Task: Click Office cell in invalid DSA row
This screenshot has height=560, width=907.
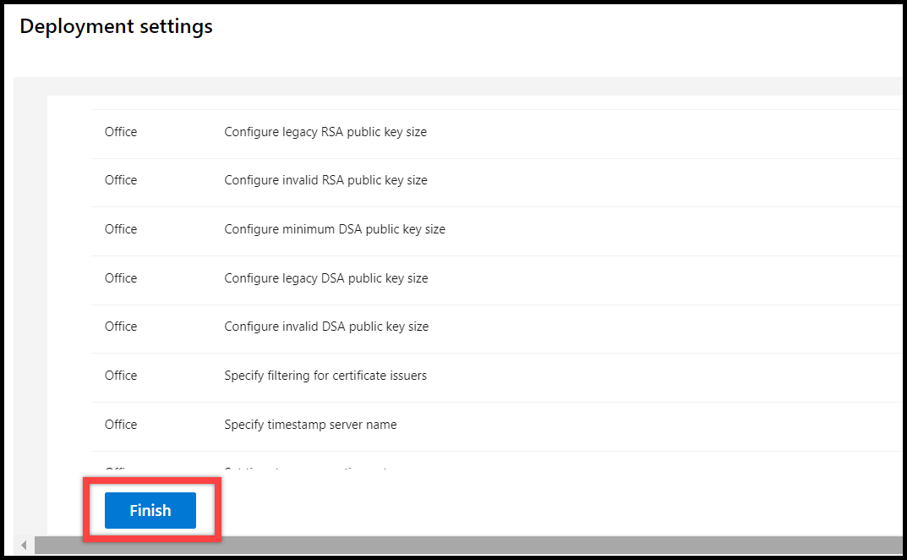Action: pos(121,327)
